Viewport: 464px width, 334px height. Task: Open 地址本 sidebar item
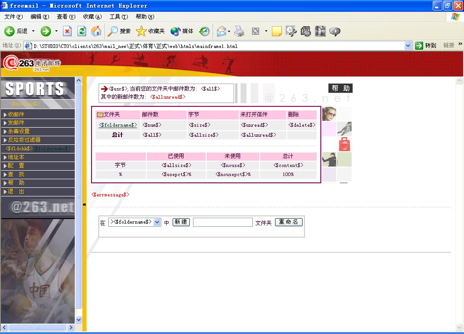click(x=16, y=157)
